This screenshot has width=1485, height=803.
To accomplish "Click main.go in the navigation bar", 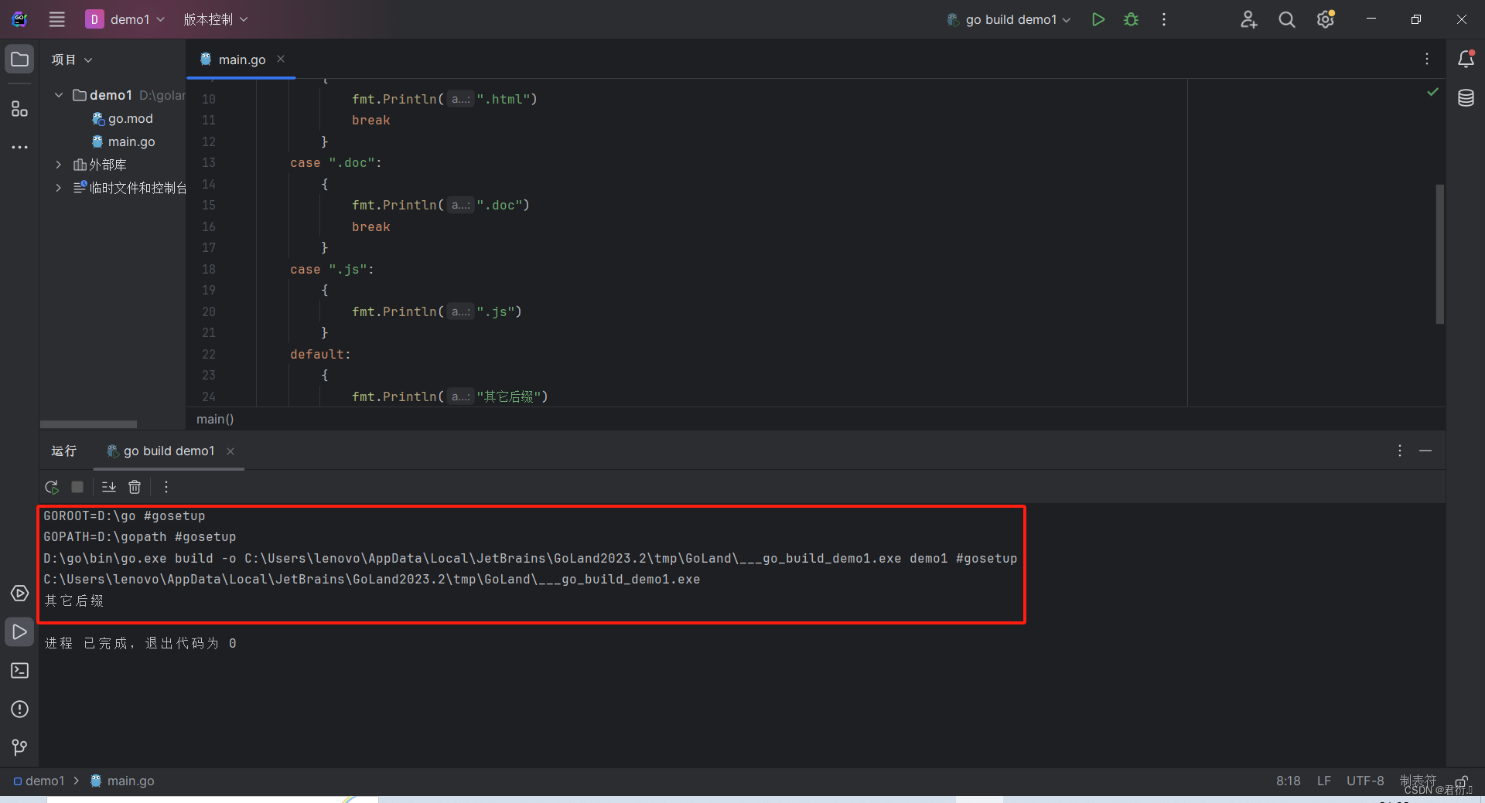I will (122, 781).
